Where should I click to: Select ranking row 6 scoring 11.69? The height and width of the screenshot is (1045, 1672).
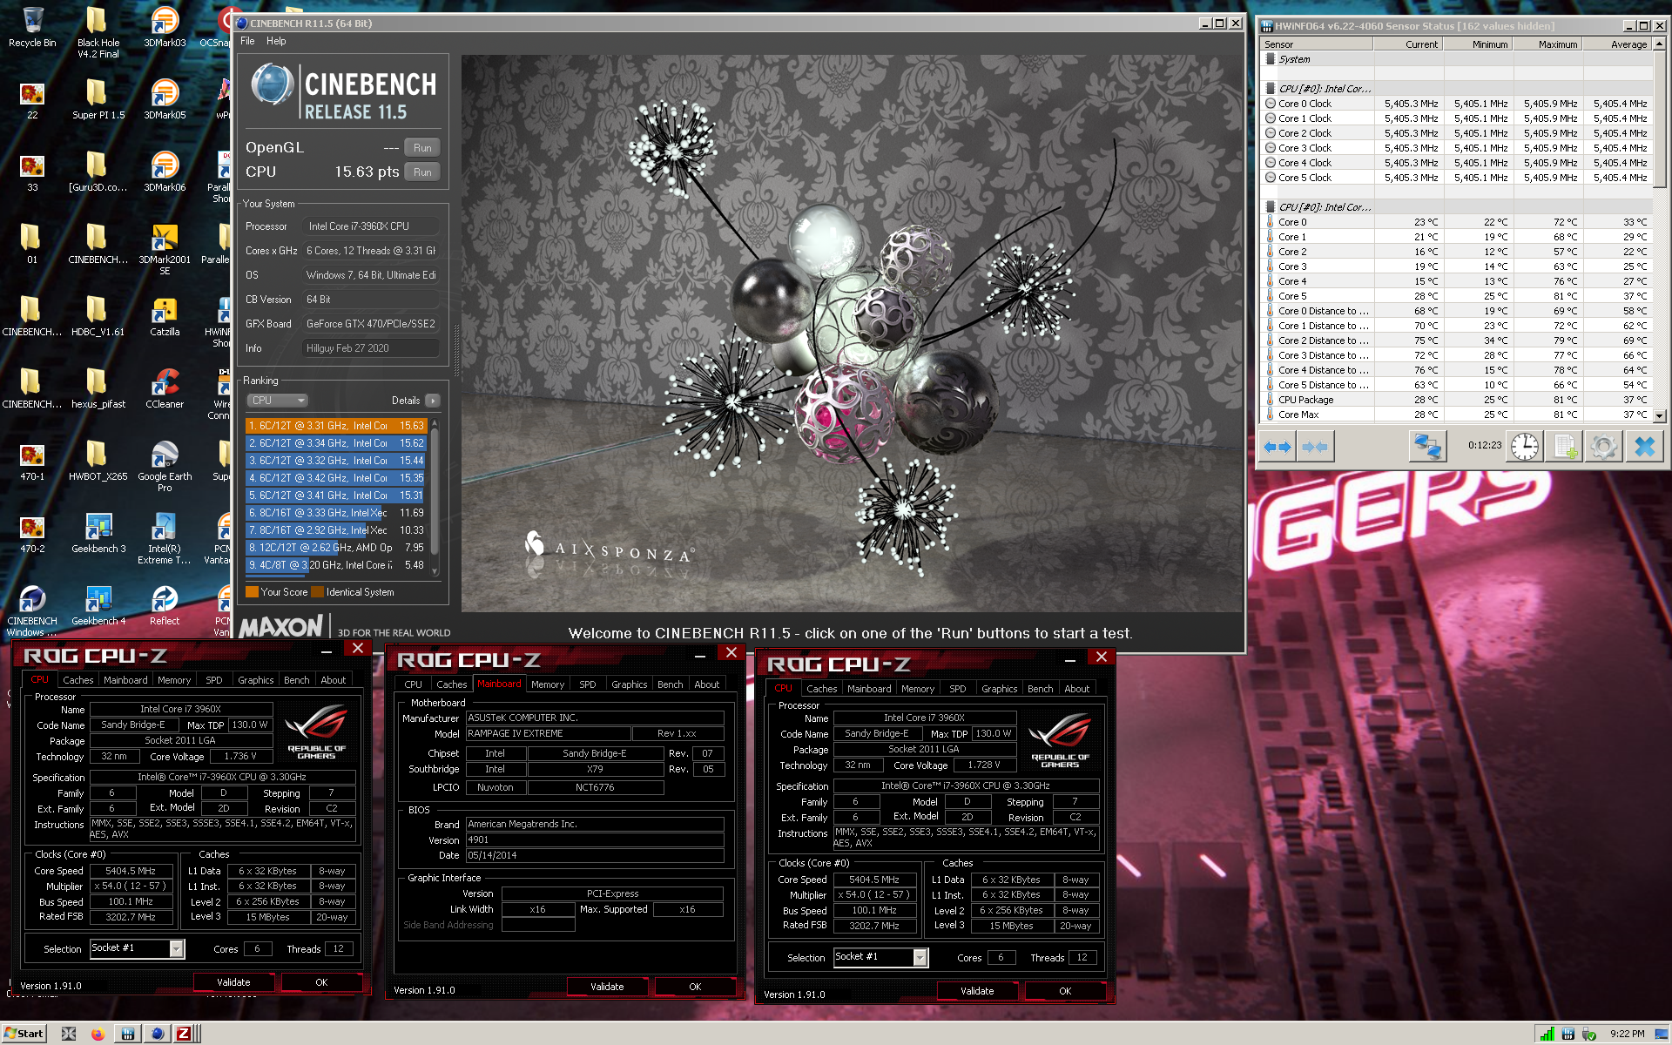[336, 513]
